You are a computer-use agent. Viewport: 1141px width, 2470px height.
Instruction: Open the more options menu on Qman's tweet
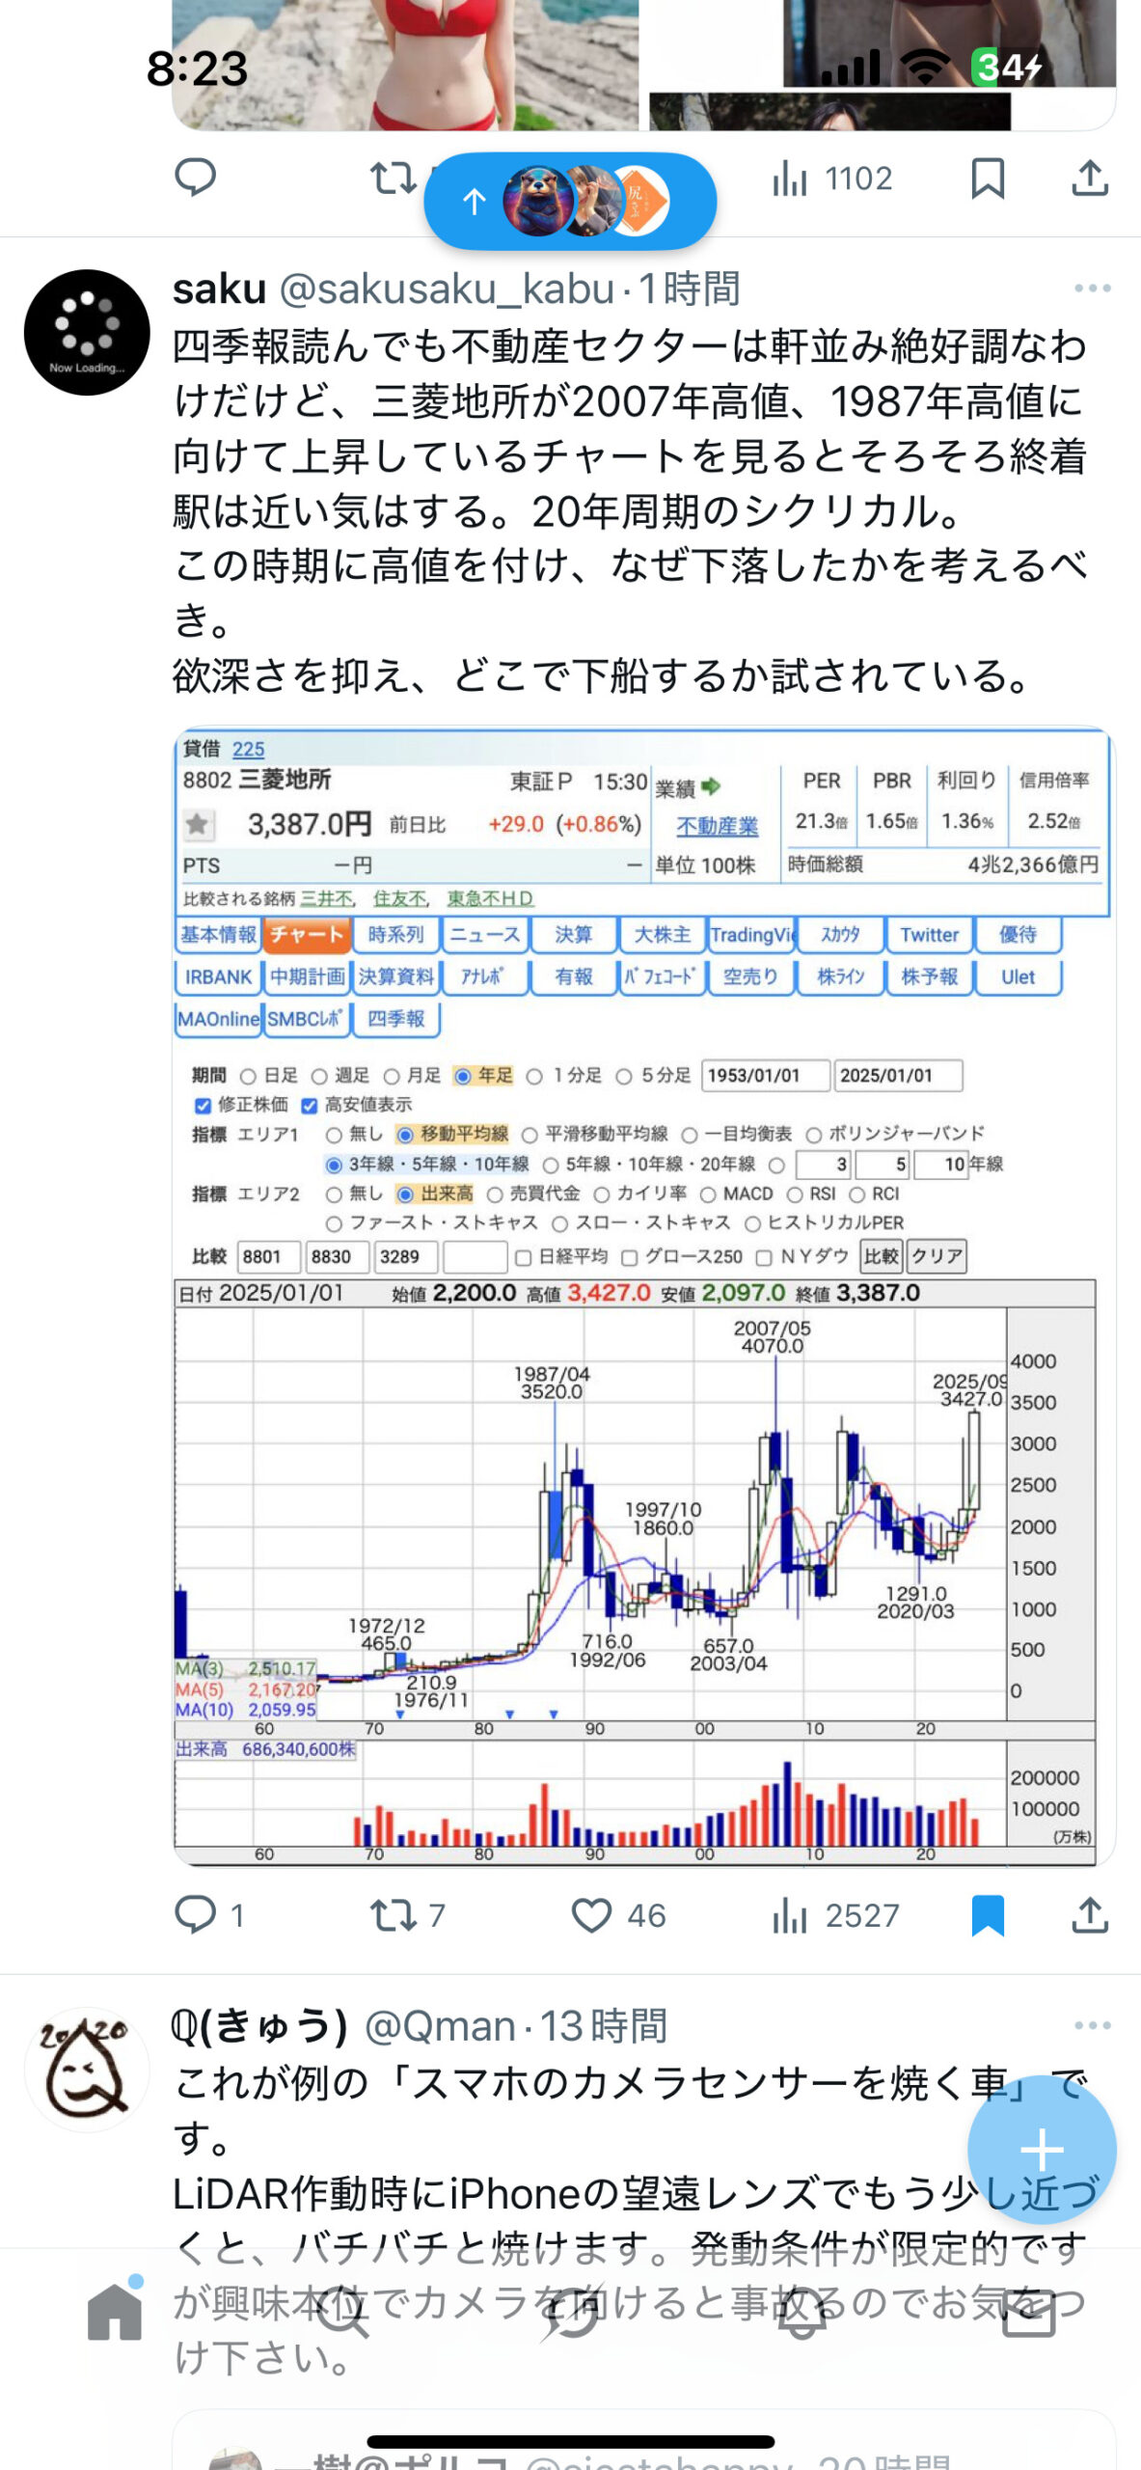tap(1092, 2025)
